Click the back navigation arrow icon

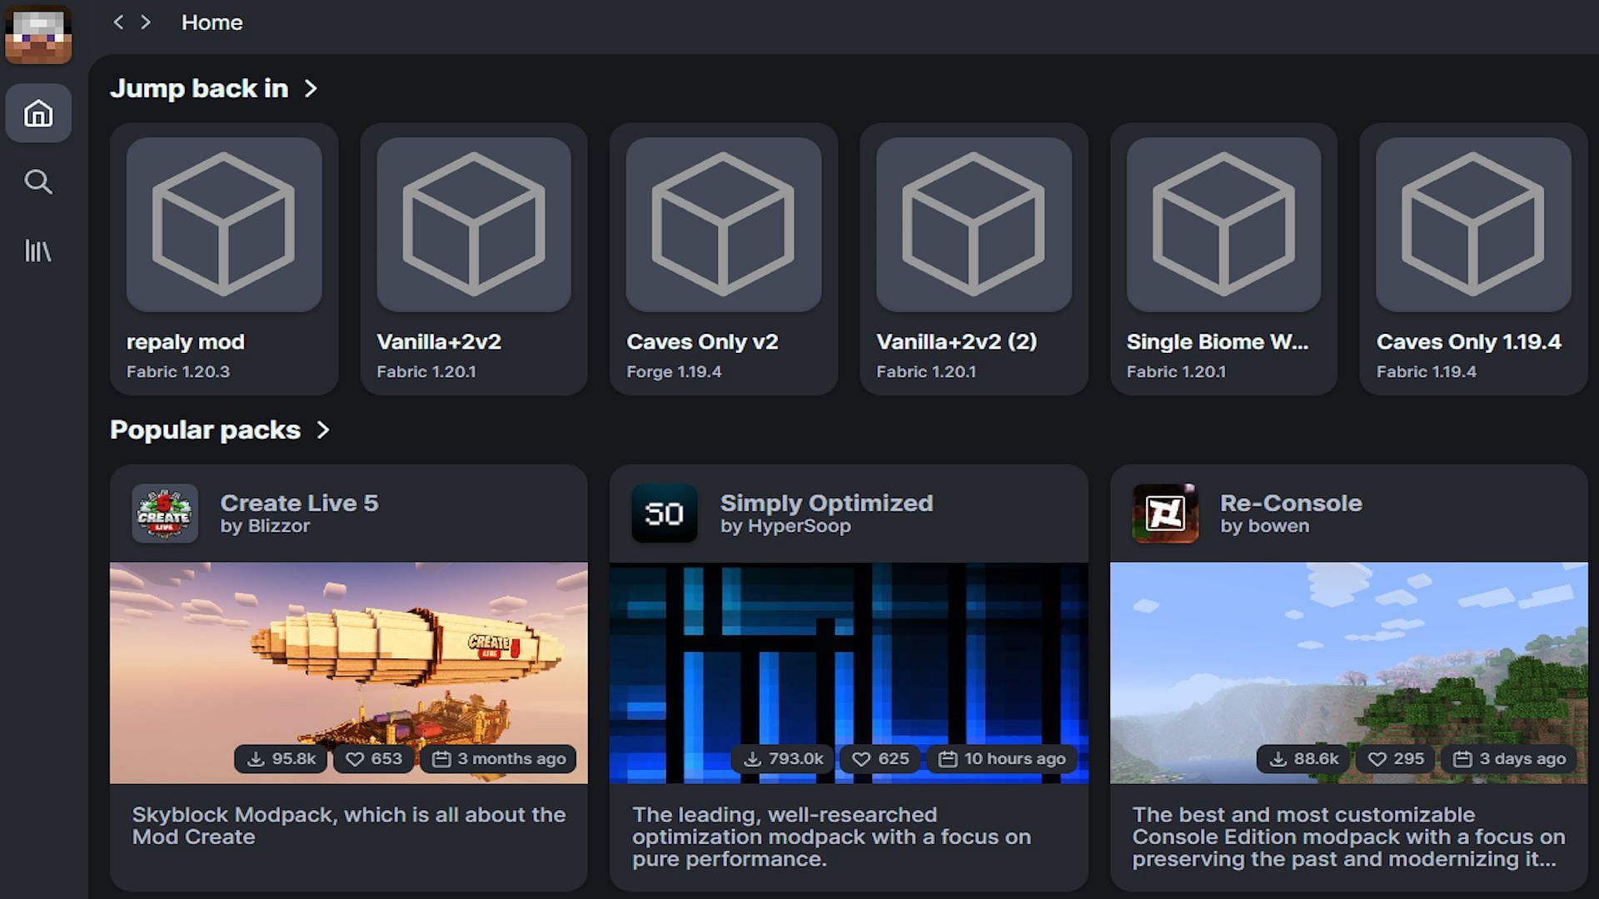coord(117,22)
